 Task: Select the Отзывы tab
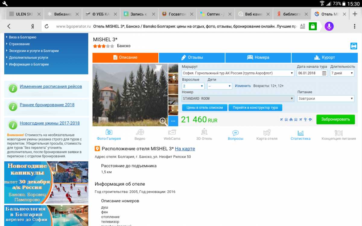[x=192, y=58]
